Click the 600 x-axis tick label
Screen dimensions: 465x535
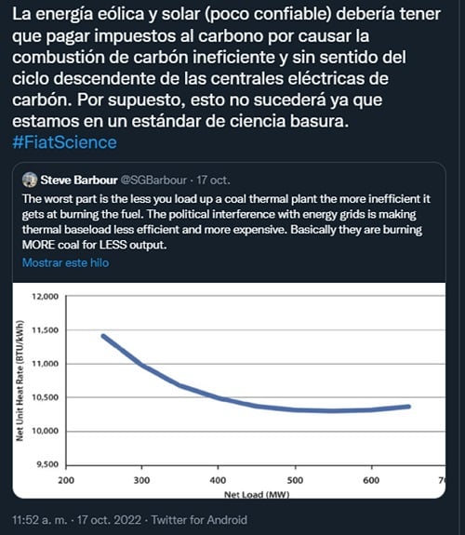[371, 480]
